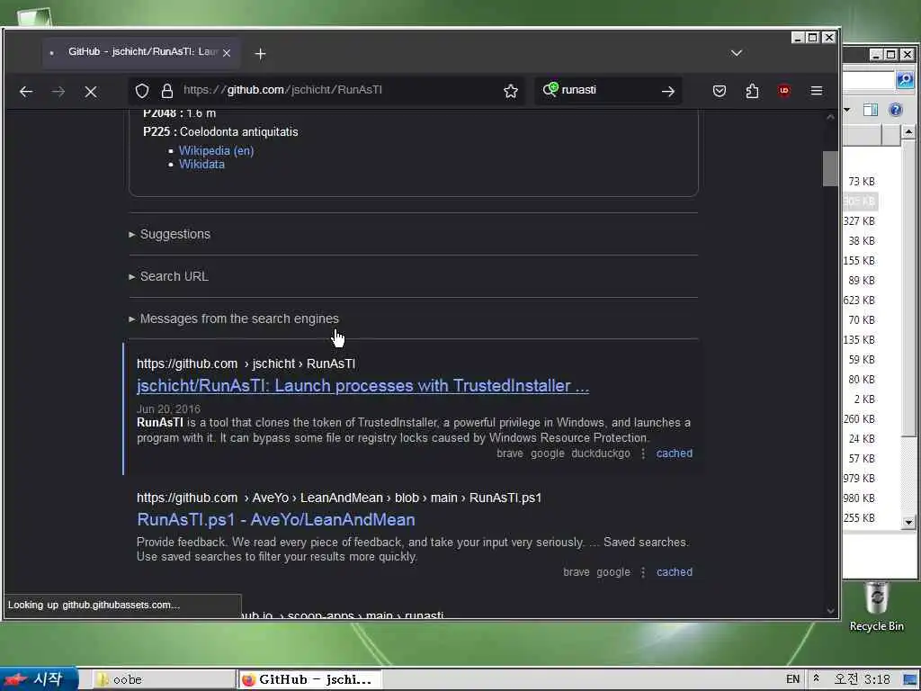Image resolution: width=921 pixels, height=691 pixels.
Task: Click the GitHub Firefox taskbar button
Action: pyautogui.click(x=310, y=679)
